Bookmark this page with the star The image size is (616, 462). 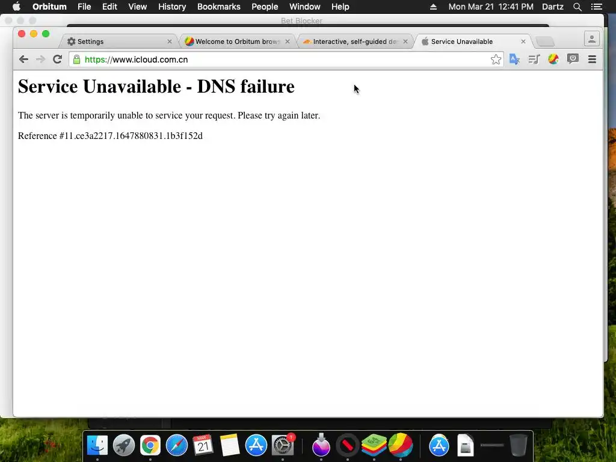point(496,60)
